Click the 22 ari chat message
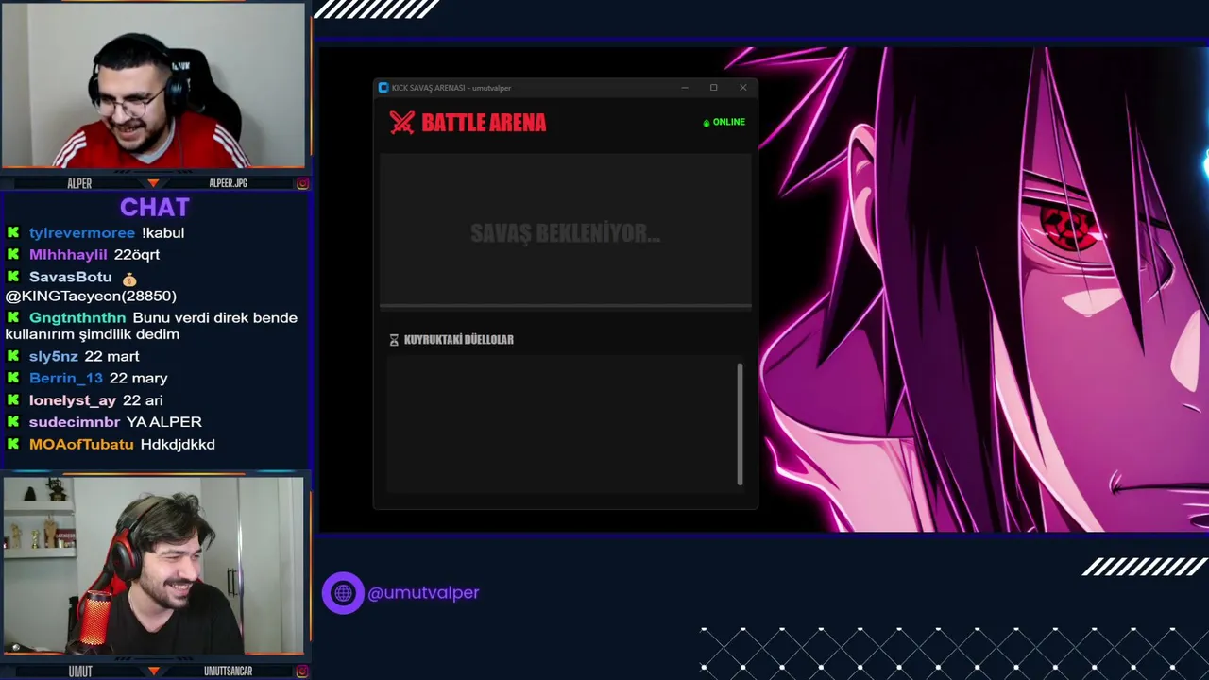The image size is (1209, 680). coord(143,400)
